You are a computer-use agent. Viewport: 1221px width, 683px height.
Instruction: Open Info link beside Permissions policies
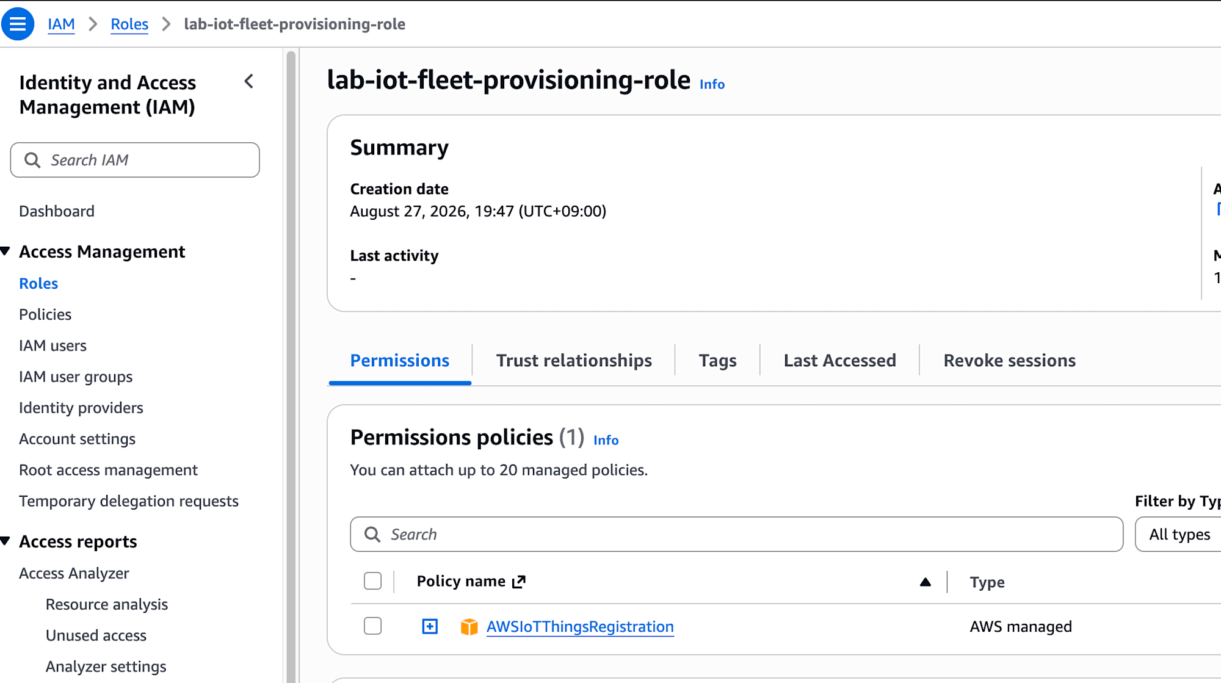pos(606,440)
